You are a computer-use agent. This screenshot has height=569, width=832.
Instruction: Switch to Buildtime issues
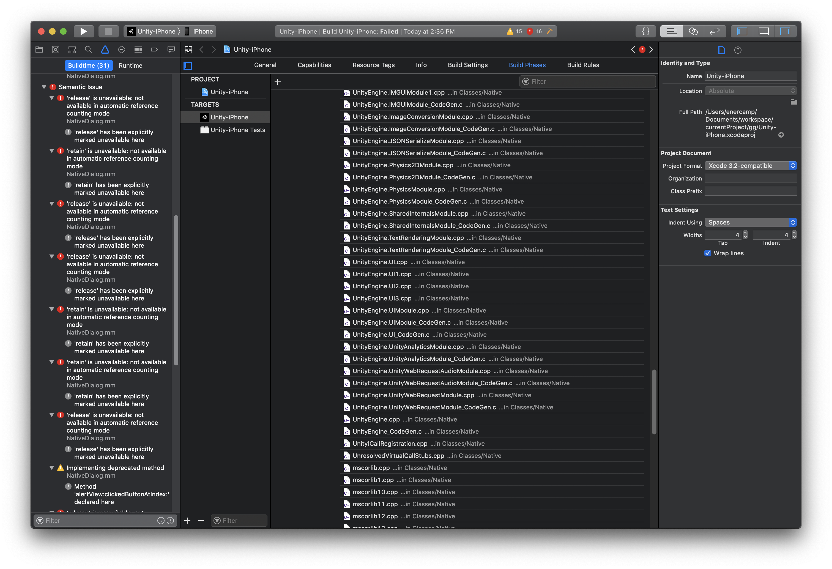(x=88, y=65)
